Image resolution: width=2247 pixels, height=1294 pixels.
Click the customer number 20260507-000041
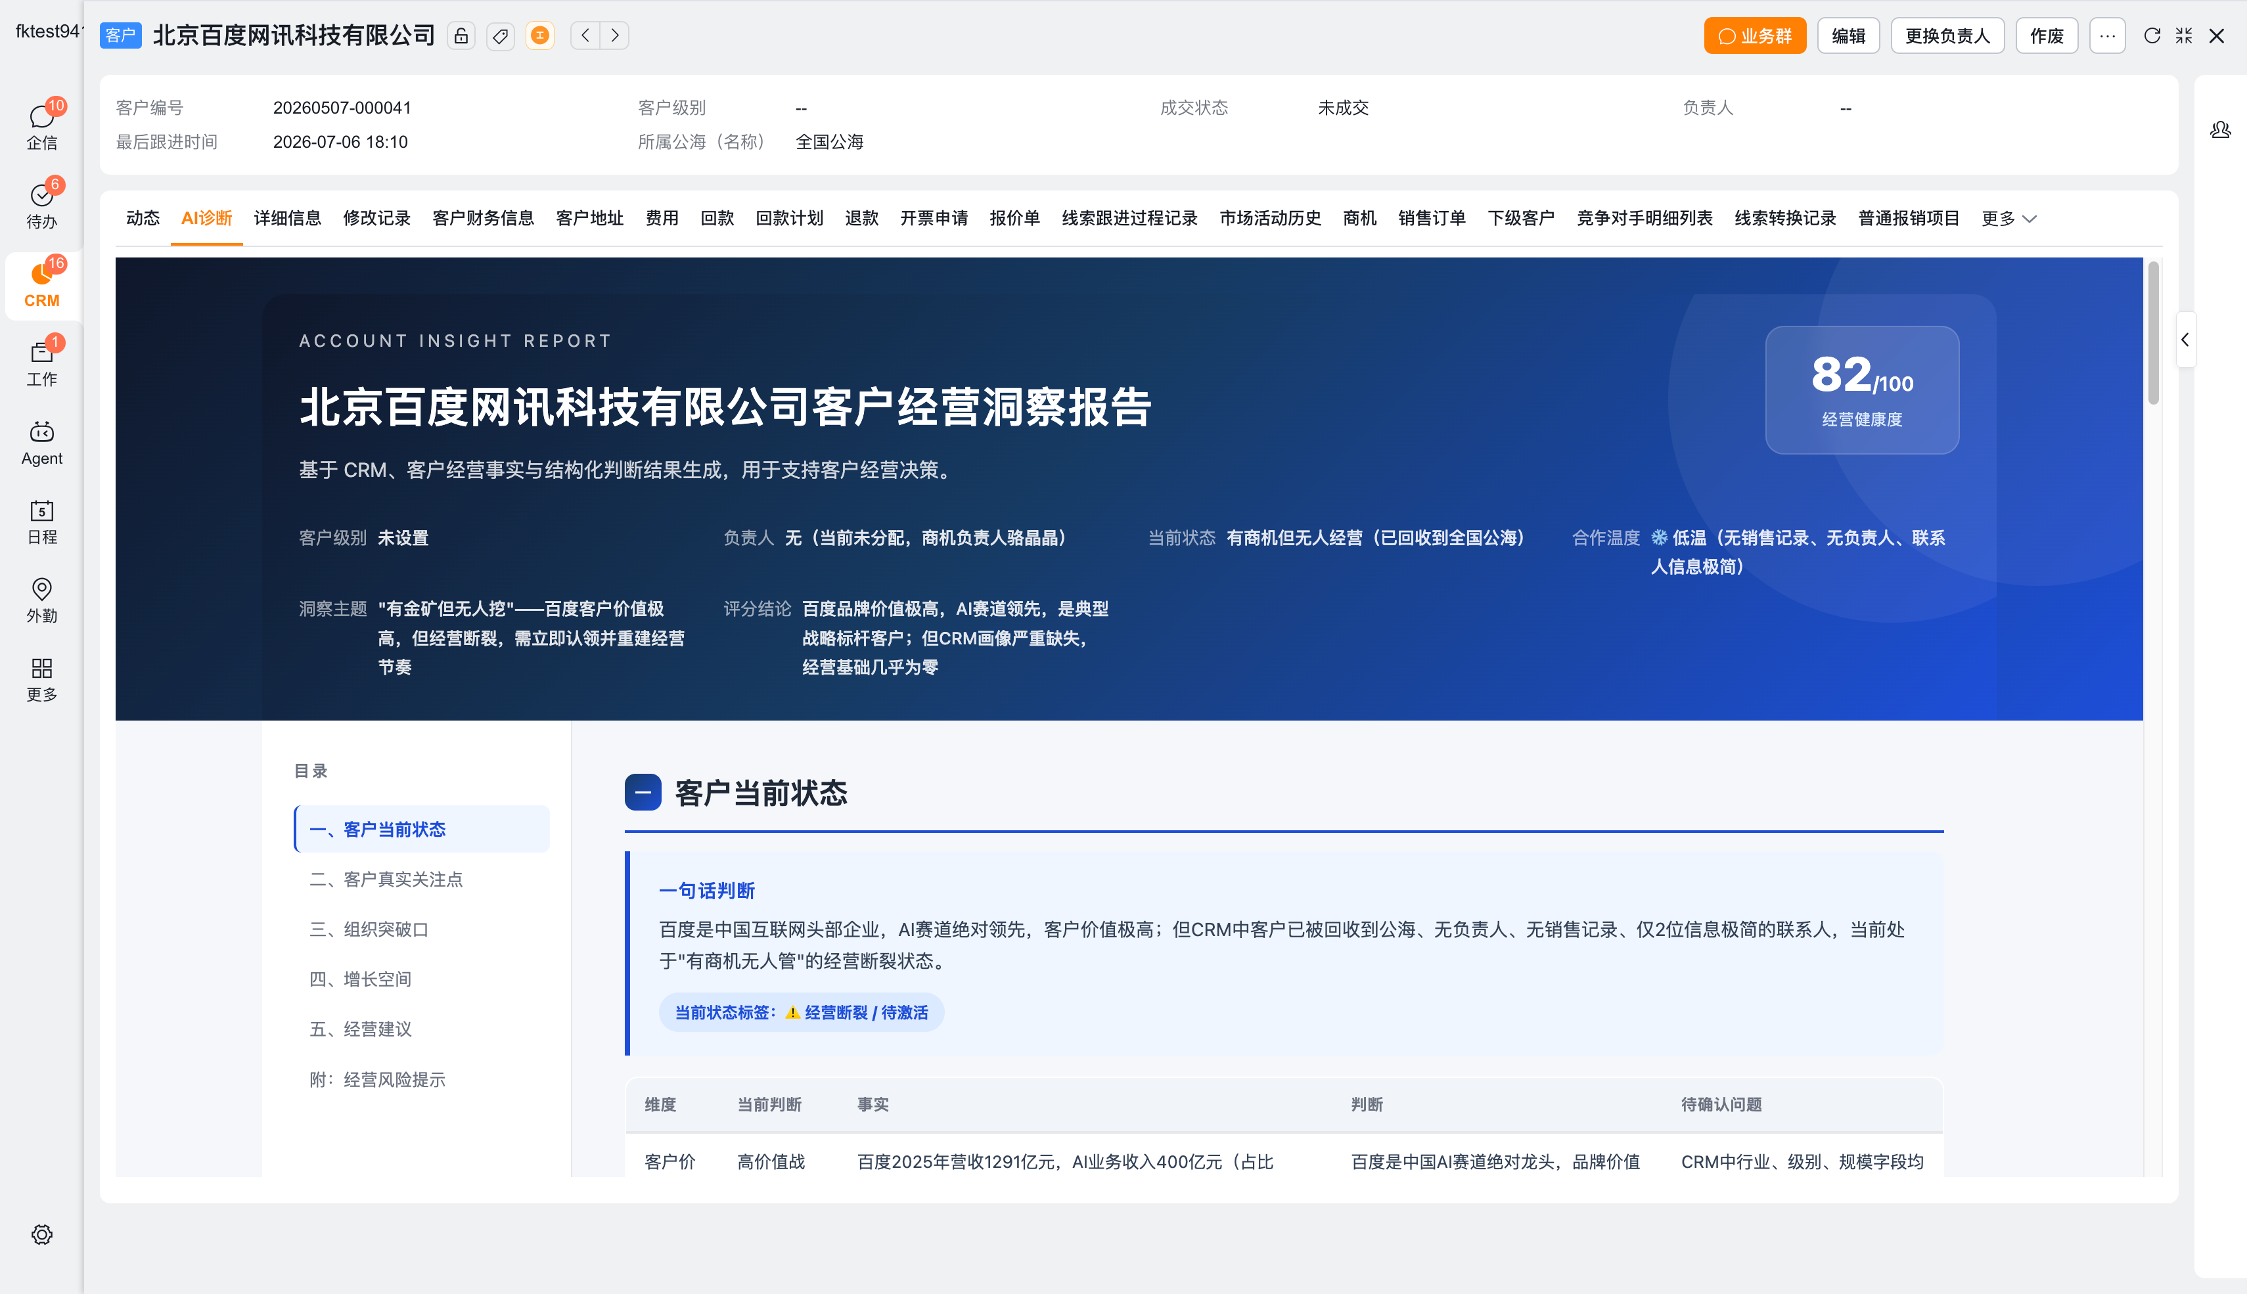341,108
